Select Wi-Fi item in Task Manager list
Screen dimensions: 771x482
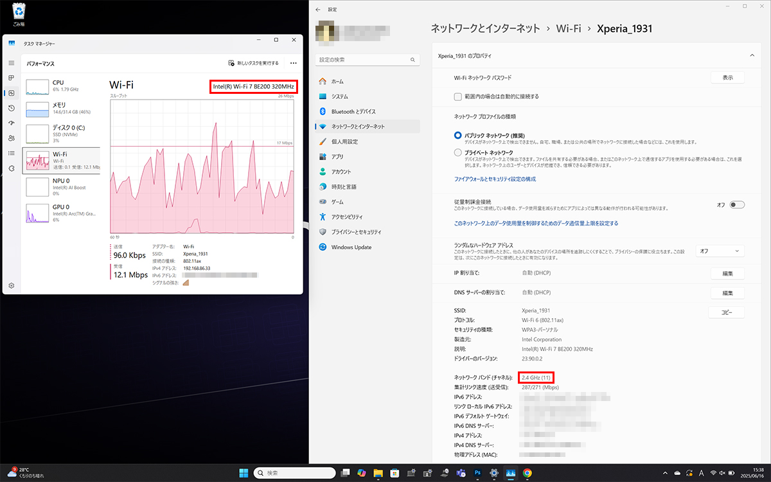click(62, 160)
